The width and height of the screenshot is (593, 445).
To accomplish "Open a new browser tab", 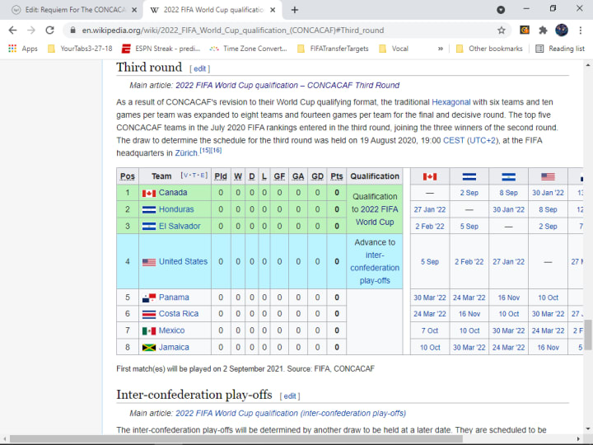I will [295, 10].
